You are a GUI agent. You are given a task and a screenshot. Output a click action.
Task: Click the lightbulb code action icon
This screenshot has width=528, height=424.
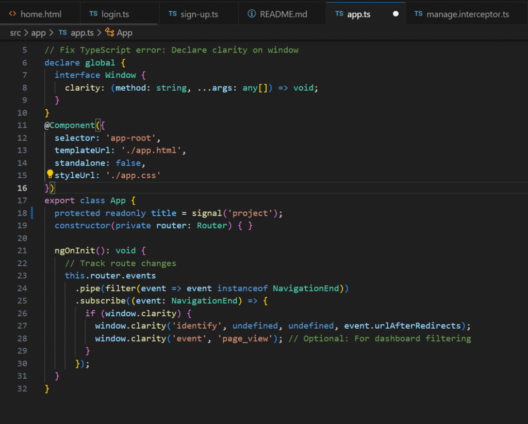coord(50,175)
